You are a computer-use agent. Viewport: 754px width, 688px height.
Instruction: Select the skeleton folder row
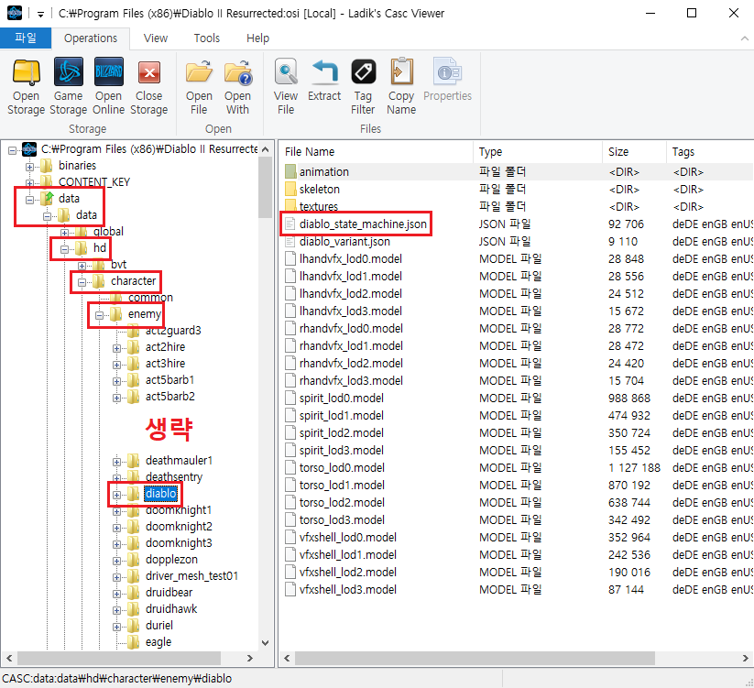(x=517, y=189)
